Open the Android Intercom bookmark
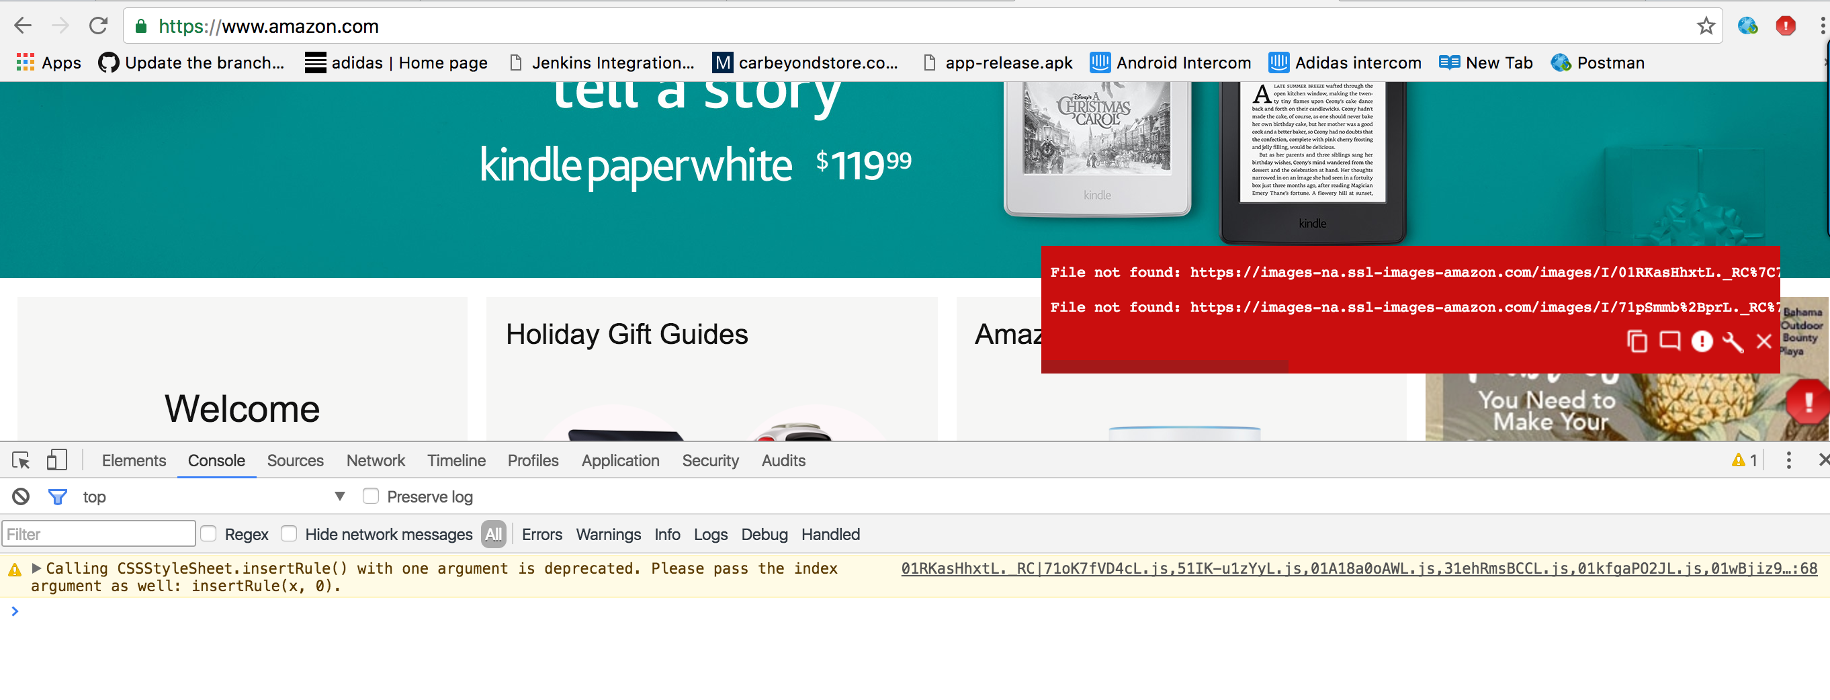 pyautogui.click(x=1170, y=62)
